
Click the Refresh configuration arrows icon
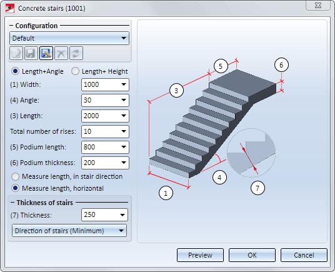(x=76, y=53)
